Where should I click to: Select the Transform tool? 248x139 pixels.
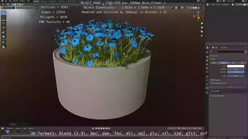[4, 37]
